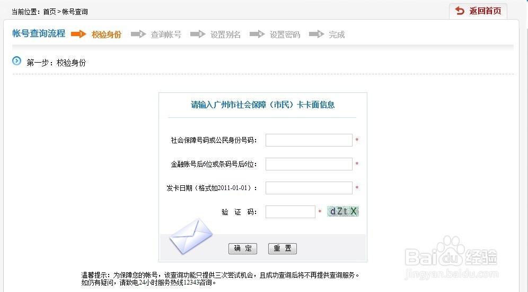
Task: Click the 校验身份 step label
Action: tap(107, 35)
